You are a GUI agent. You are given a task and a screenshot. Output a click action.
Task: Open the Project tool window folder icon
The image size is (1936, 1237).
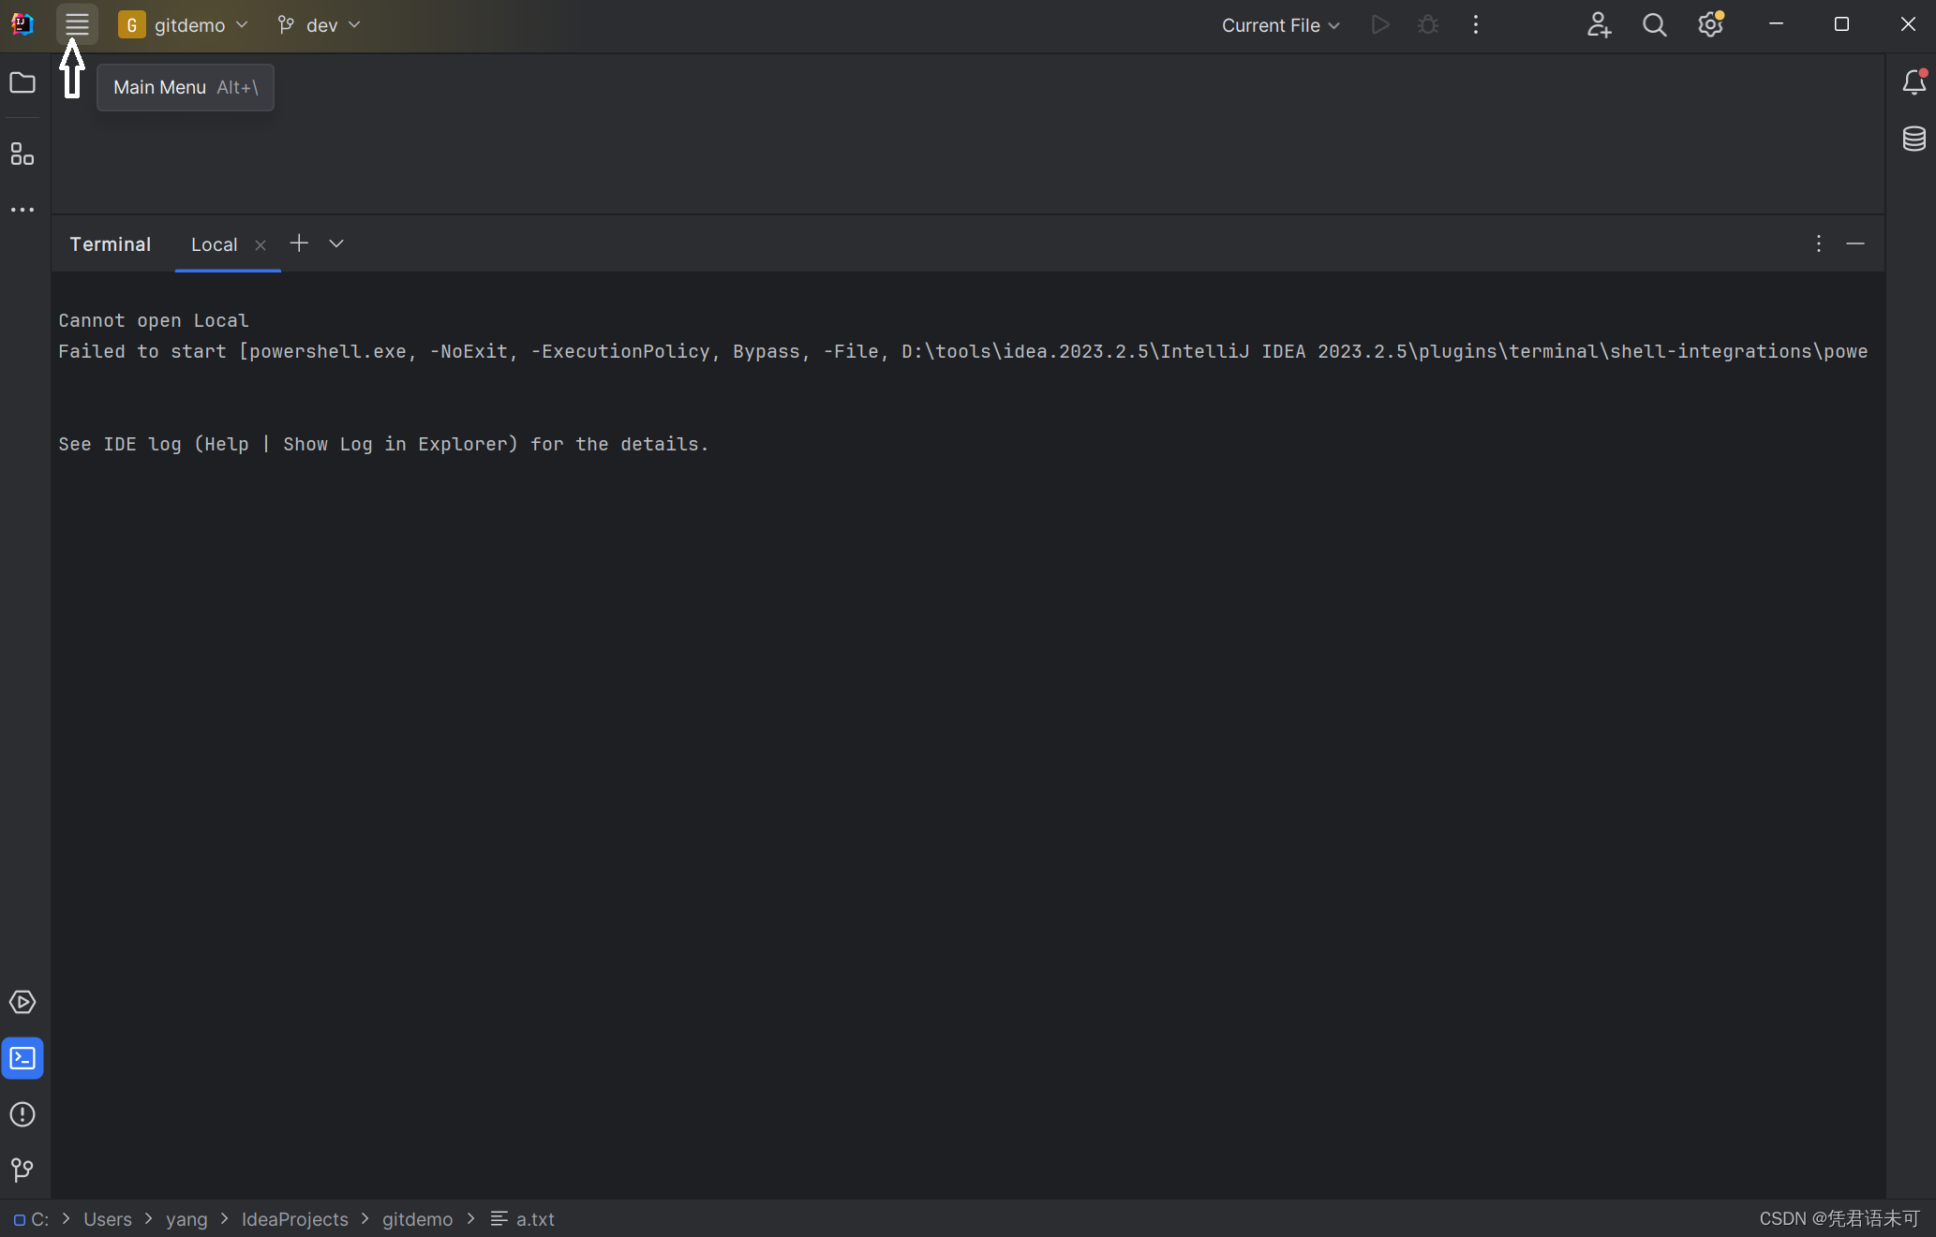click(22, 83)
